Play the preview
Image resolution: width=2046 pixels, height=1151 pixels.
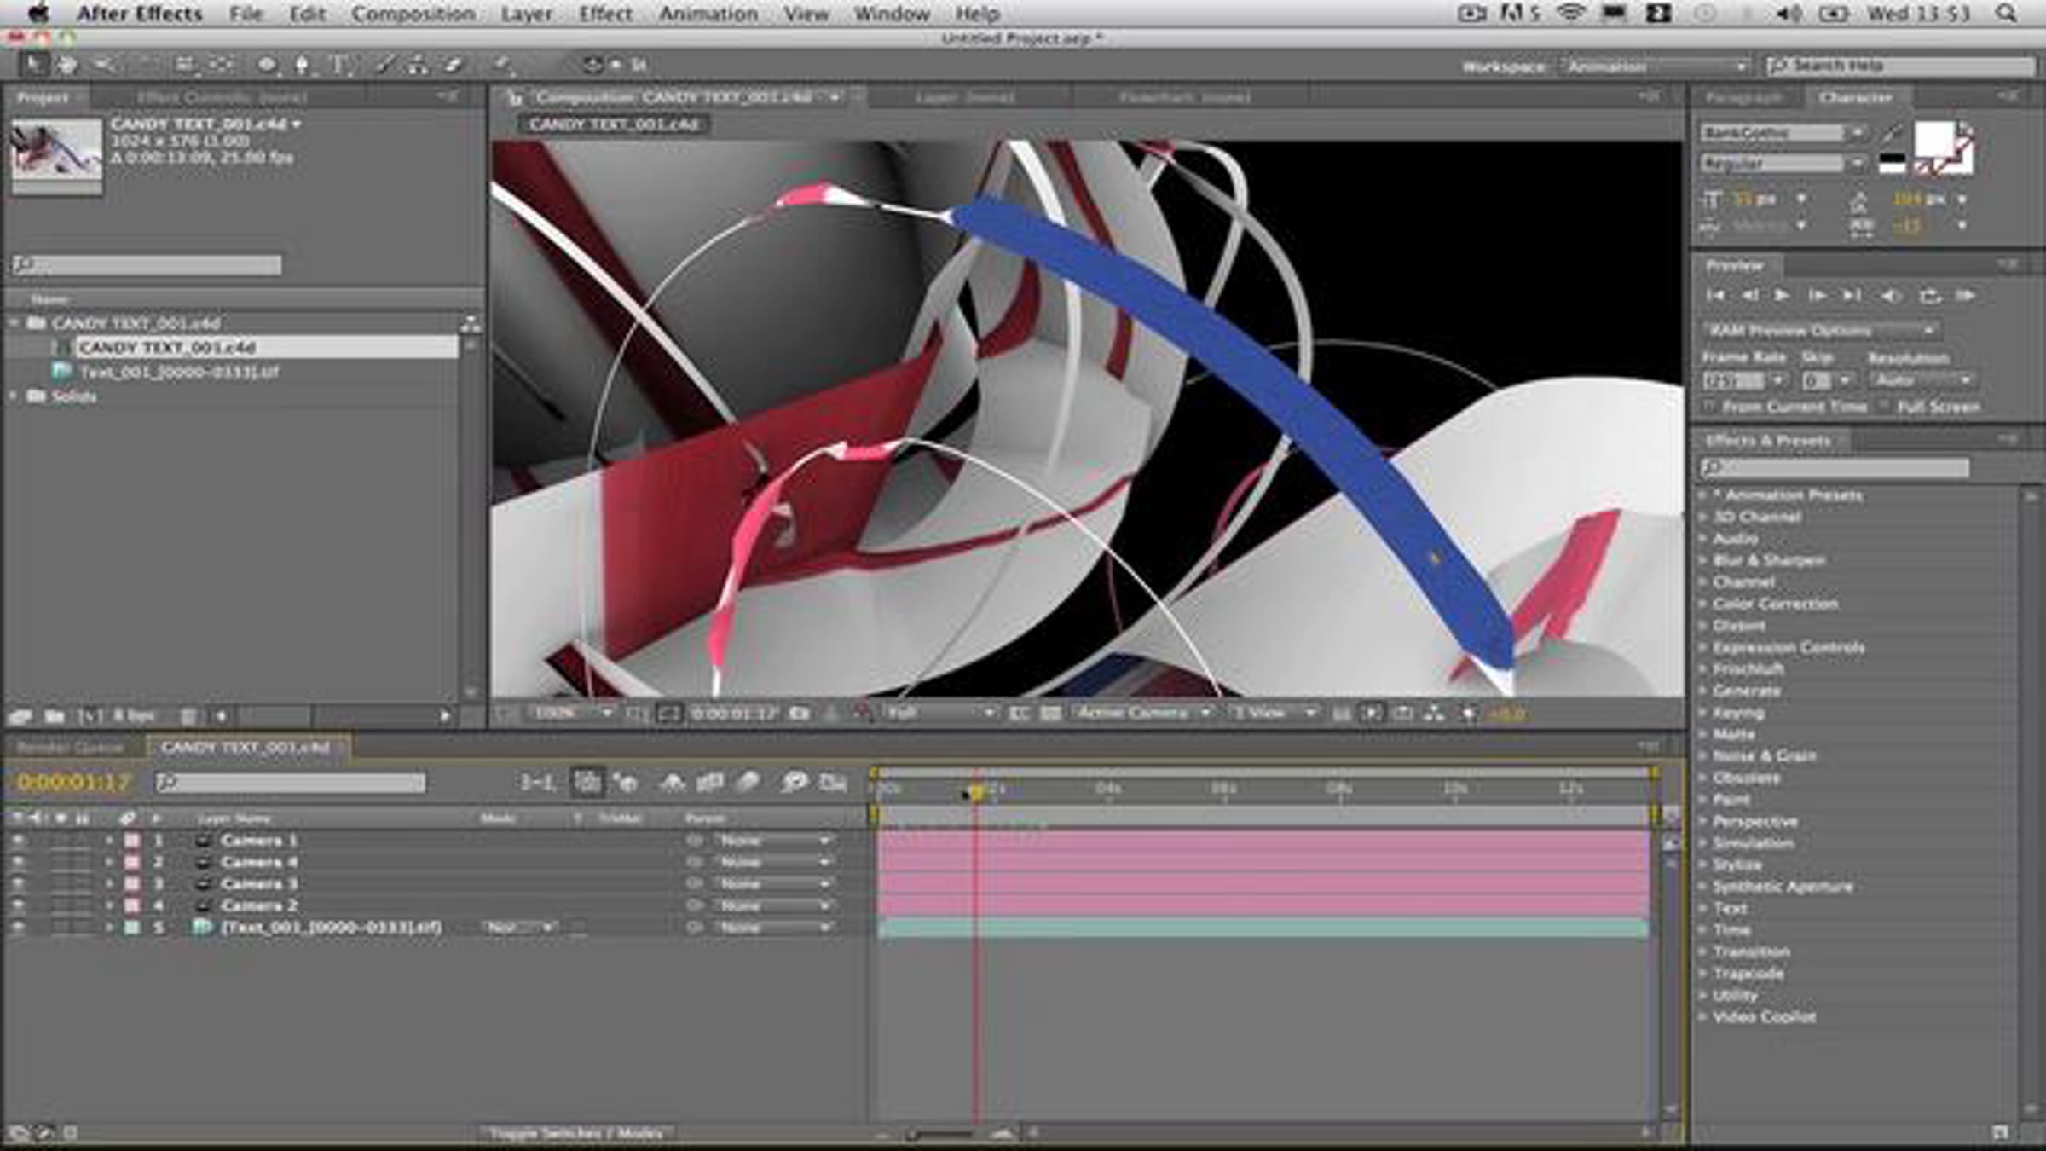pos(1782,296)
